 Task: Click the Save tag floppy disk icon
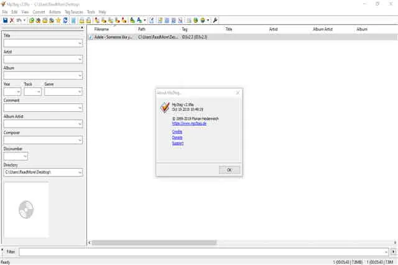pyautogui.click(x=5, y=21)
